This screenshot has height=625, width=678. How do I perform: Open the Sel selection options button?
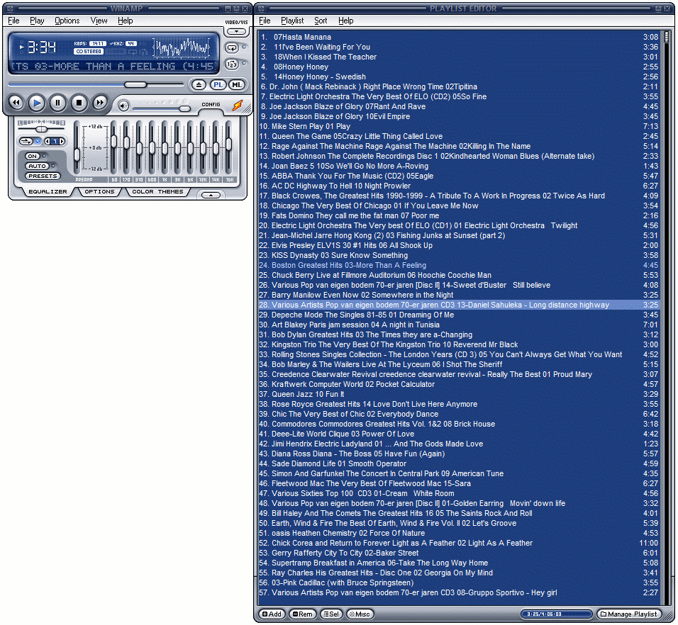331,614
